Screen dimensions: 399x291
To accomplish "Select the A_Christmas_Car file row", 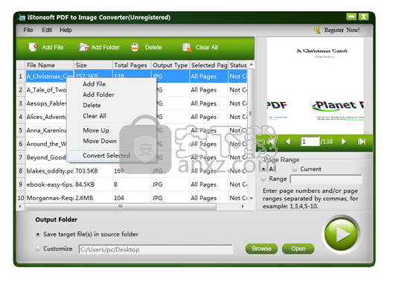I will 133,76.
